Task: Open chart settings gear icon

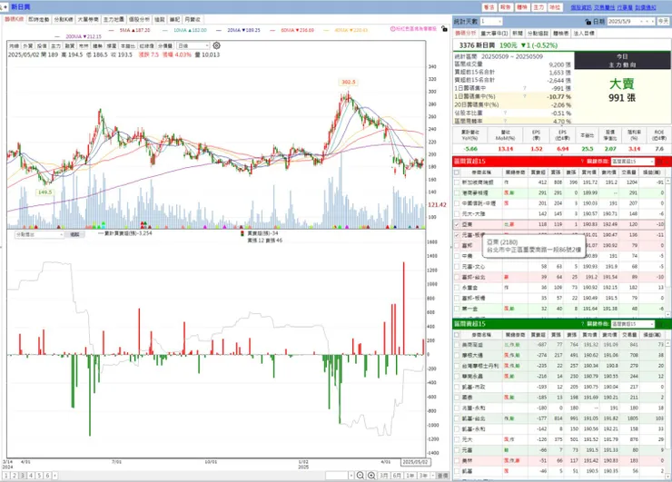Action: pyautogui.click(x=216, y=45)
